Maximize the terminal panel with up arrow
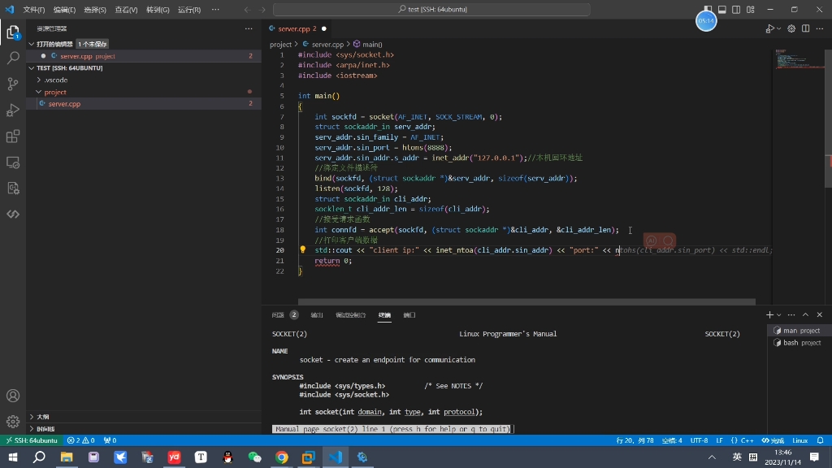The image size is (832, 468). point(805,314)
